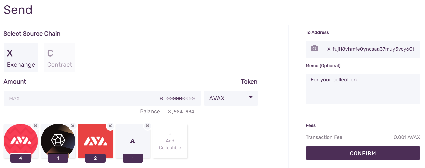Choose the X Exchange source chain

(21, 58)
